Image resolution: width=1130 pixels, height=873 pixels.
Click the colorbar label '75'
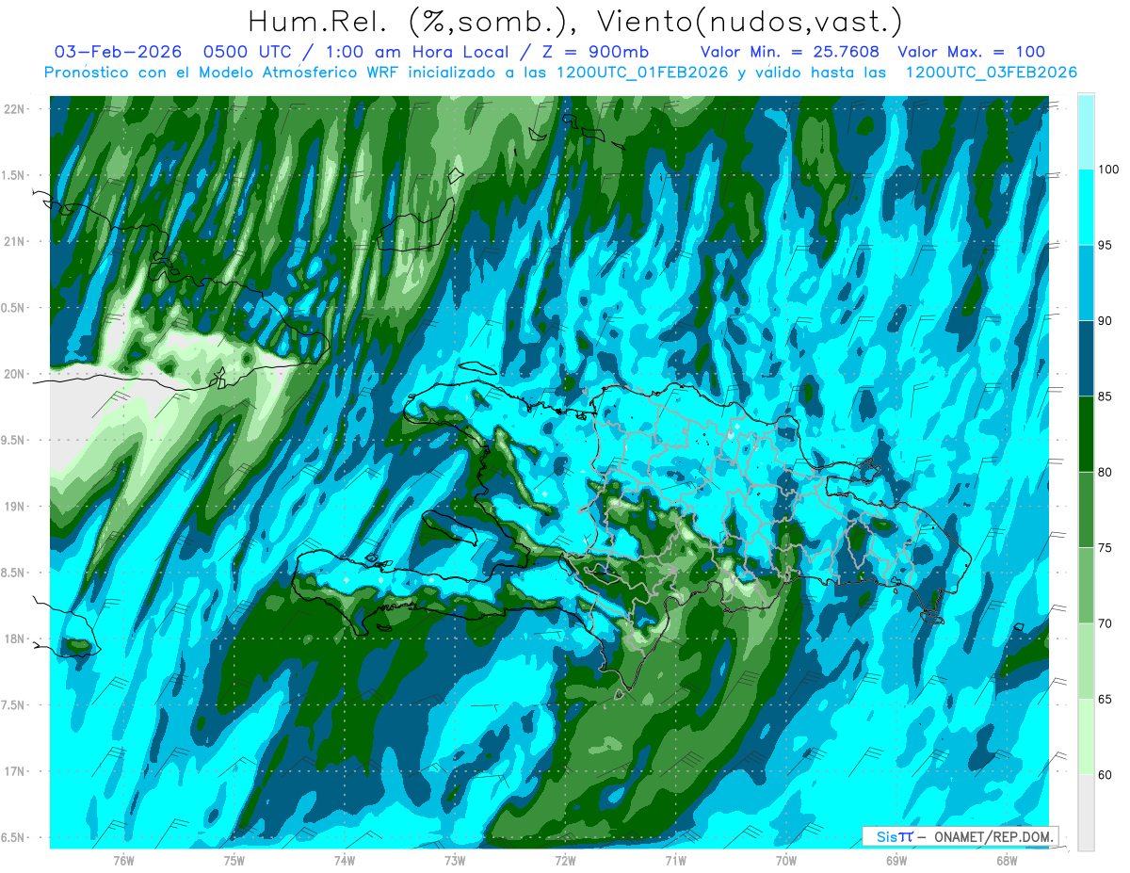coord(1106,548)
